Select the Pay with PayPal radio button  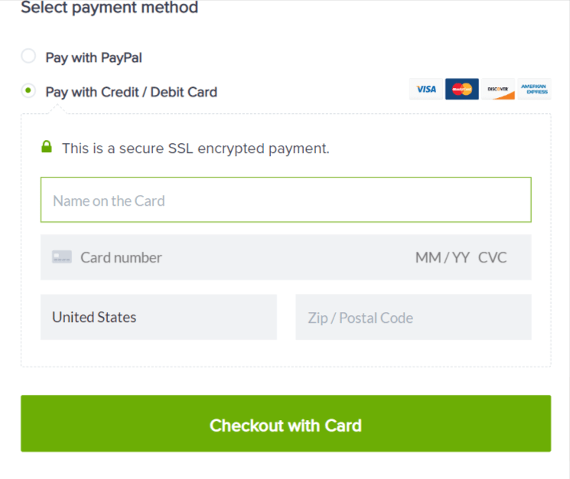pos(28,56)
